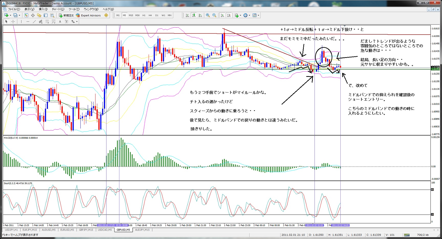This screenshot has width=442, height=239.
Task: Open the indicators list icon
Action: tap(237, 15)
